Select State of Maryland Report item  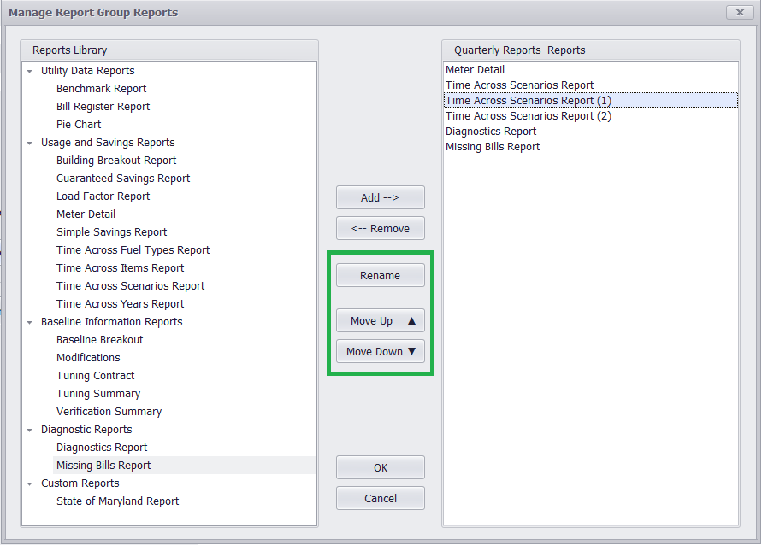(117, 501)
